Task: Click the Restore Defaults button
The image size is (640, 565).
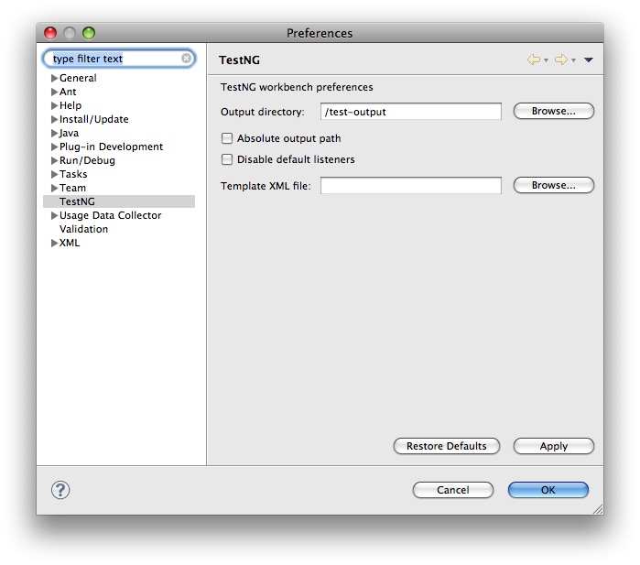Action: click(446, 447)
